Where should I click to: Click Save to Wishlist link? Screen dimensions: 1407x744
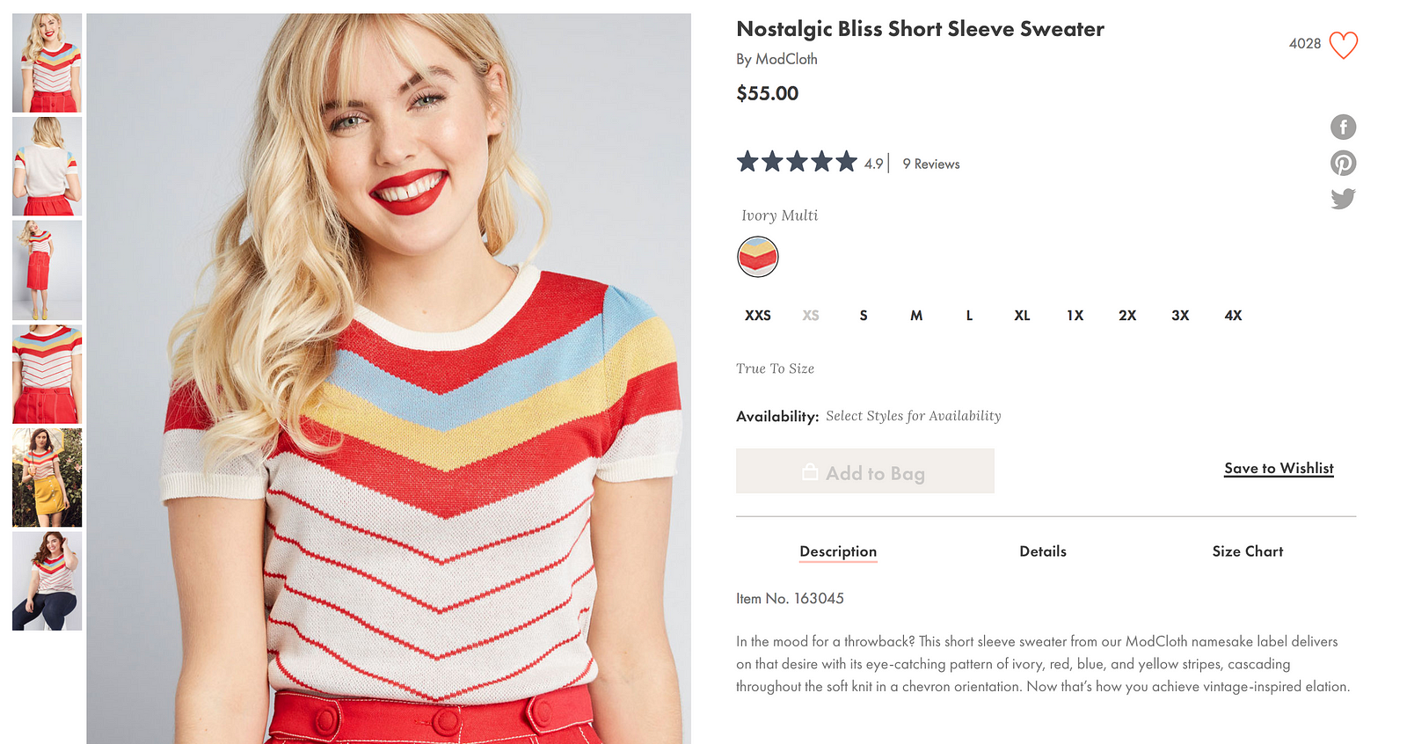pos(1279,469)
